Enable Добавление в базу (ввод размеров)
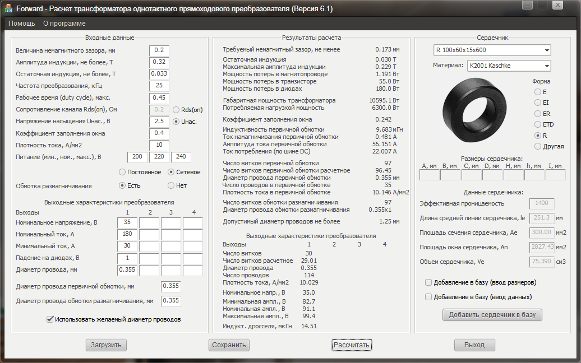This screenshot has width=581, height=363. (428, 282)
